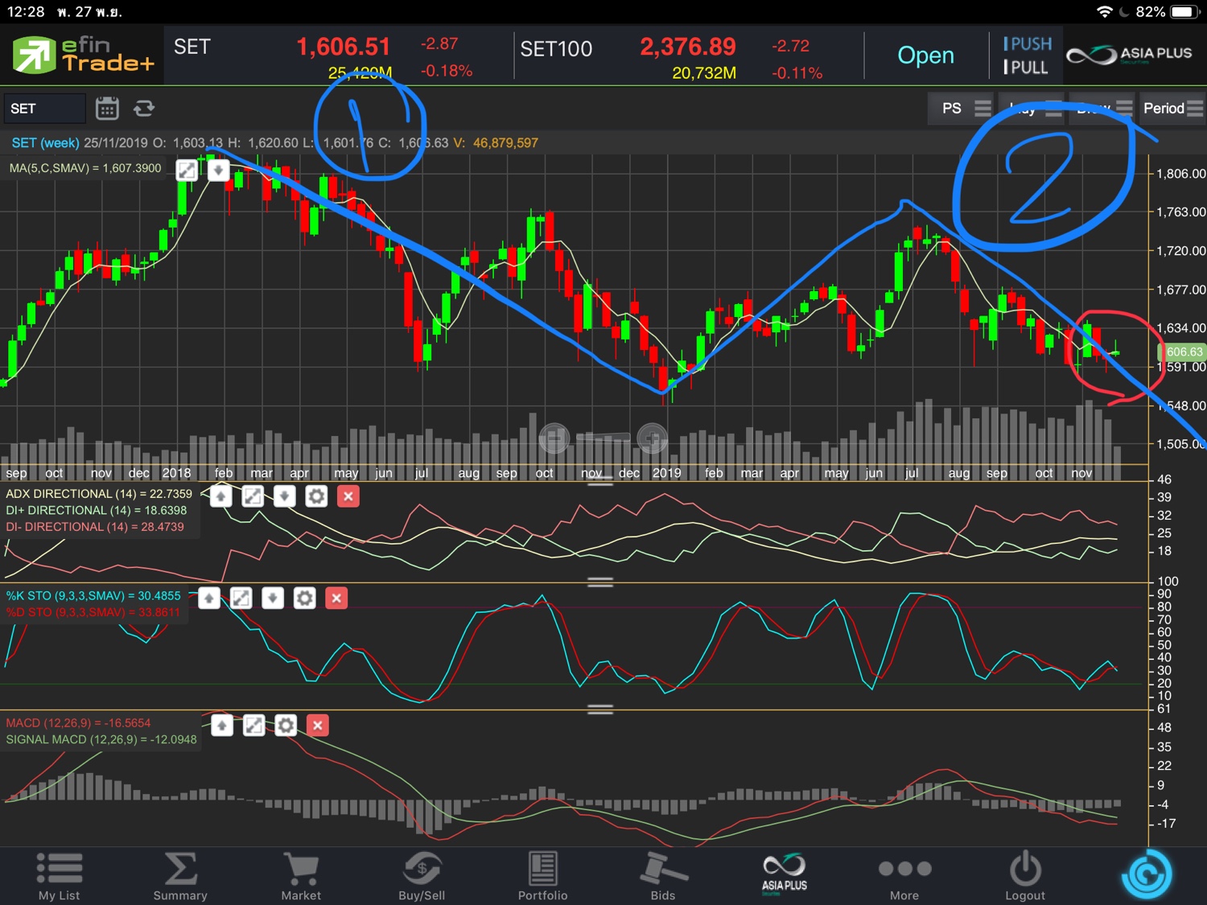Tap the SET symbol input field
This screenshot has height=905, width=1207.
coord(45,109)
